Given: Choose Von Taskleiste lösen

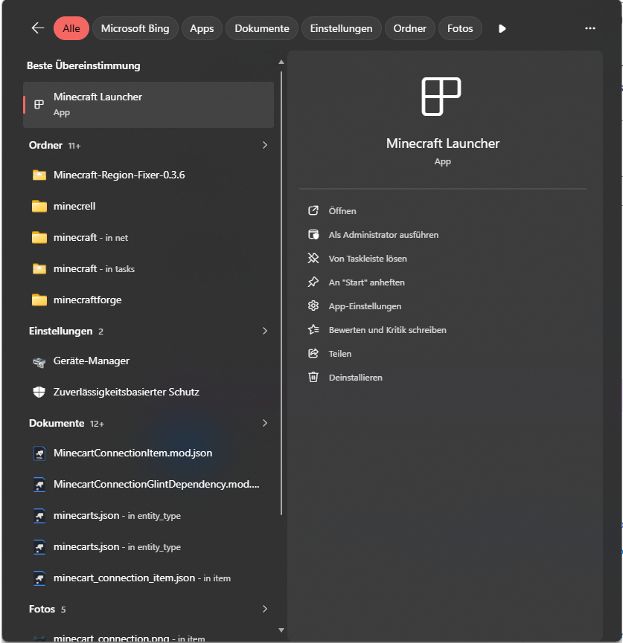Looking at the screenshot, I should pos(368,259).
